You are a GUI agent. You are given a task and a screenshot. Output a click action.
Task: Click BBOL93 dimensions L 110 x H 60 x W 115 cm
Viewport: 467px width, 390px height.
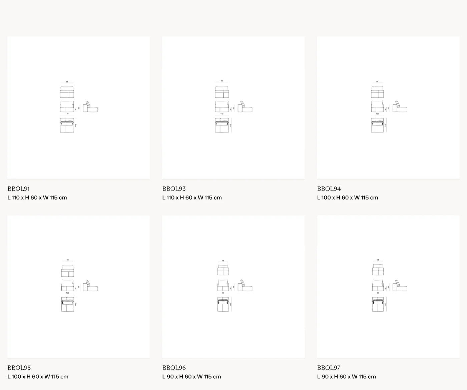(192, 198)
